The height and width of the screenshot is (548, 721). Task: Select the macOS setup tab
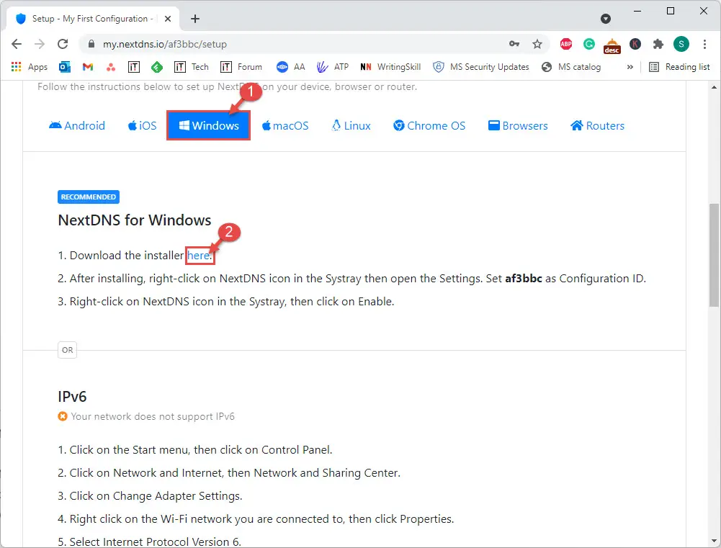tap(285, 125)
